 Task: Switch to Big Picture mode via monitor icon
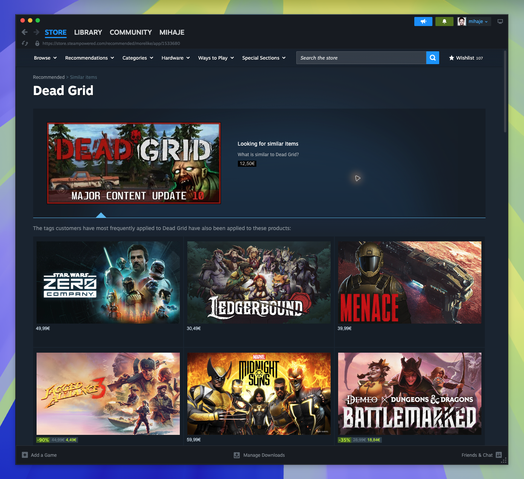tap(500, 21)
